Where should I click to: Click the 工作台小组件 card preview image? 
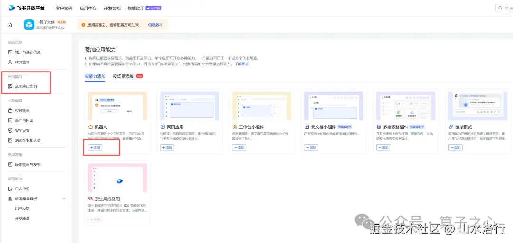tap(261, 106)
